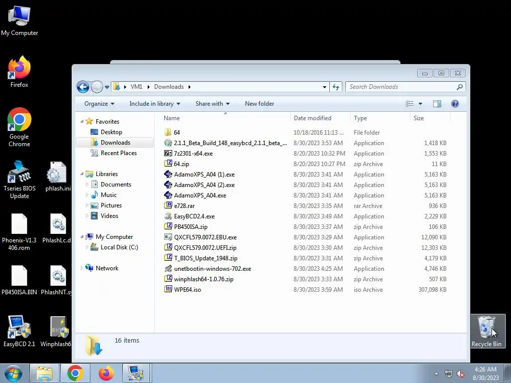Select the Pictures library
The width and height of the screenshot is (511, 383).
[x=111, y=205]
